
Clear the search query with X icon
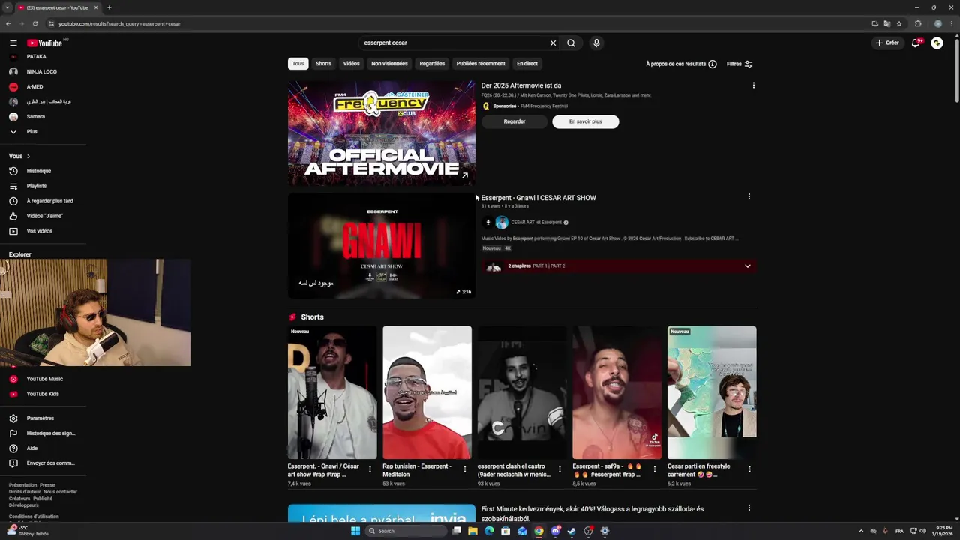point(553,43)
